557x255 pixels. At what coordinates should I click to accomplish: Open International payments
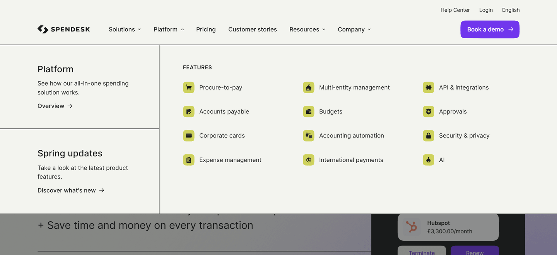pyautogui.click(x=343, y=160)
